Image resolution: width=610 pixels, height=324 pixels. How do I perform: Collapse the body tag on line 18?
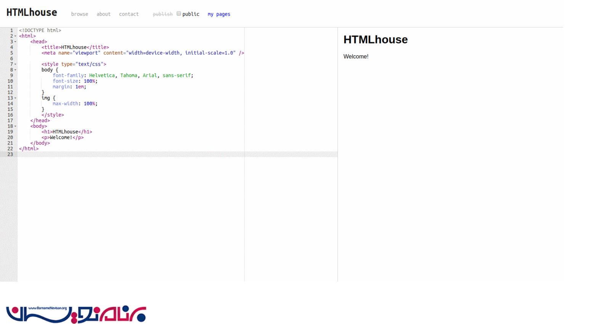coord(15,127)
